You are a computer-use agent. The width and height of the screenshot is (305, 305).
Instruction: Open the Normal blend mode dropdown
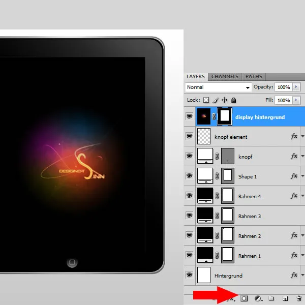[219, 87]
